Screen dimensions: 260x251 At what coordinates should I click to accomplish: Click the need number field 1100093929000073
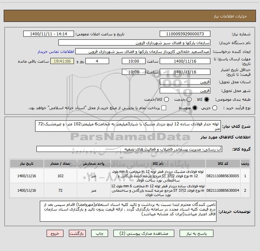point(185,34)
